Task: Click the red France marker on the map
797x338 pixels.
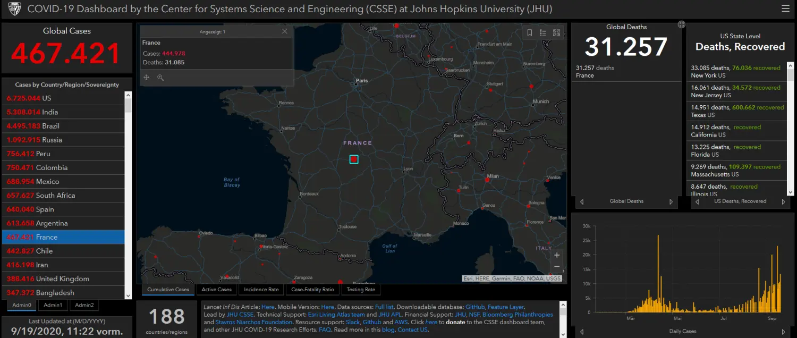Action: tap(354, 159)
